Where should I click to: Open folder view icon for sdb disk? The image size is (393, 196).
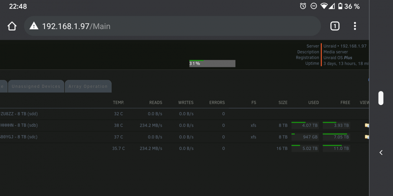pos(367,125)
